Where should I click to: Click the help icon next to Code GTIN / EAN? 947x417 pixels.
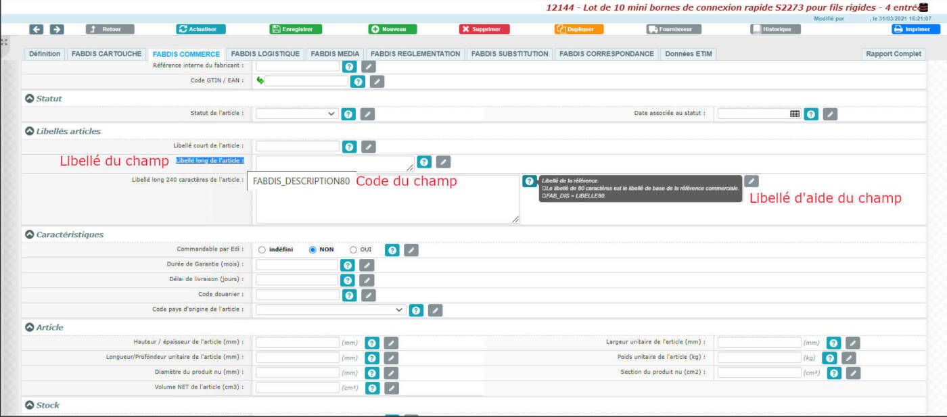(357, 81)
